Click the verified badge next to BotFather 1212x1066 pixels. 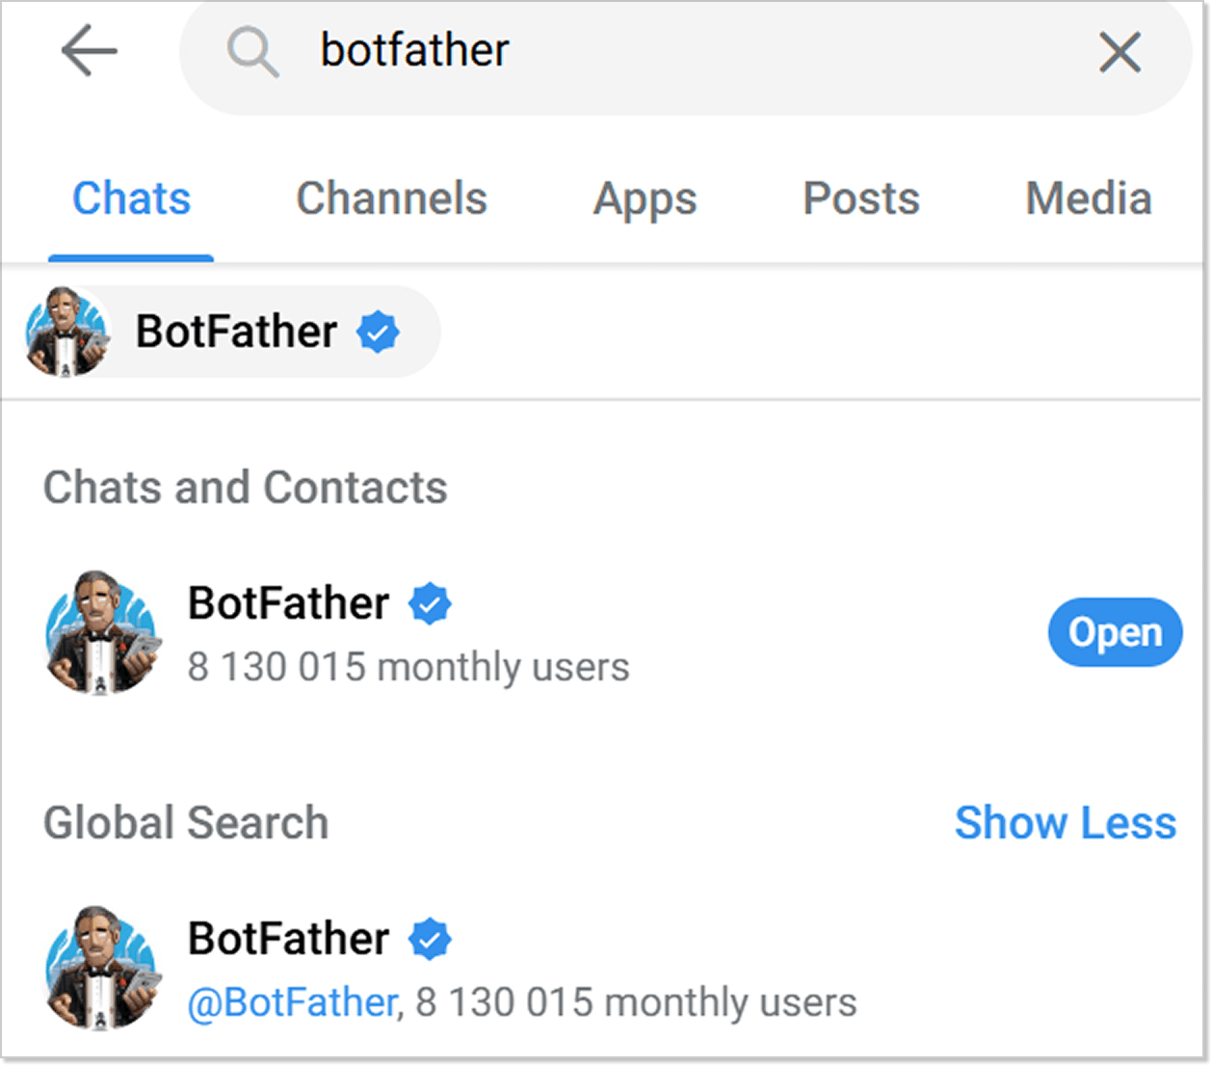point(431,603)
